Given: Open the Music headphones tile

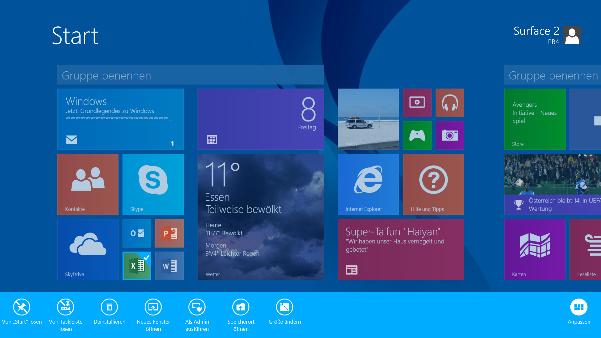Looking at the screenshot, I should [x=449, y=103].
